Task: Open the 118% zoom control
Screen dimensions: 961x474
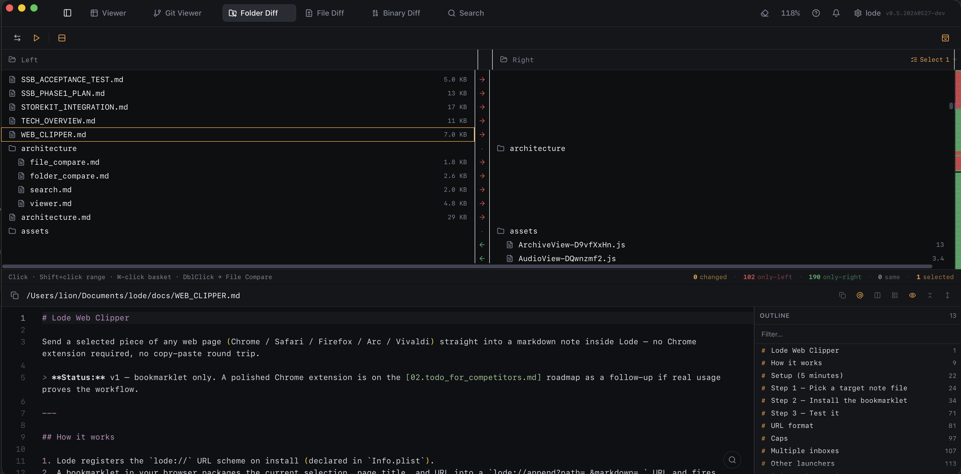Action: 790,13
